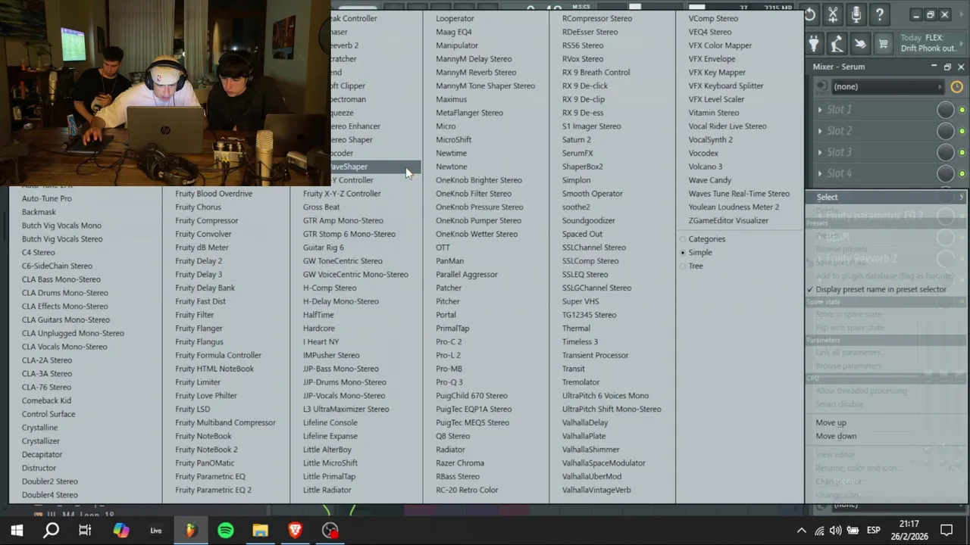Choose Move up in context menu
Screen dimensions: 970x545
coord(831,423)
